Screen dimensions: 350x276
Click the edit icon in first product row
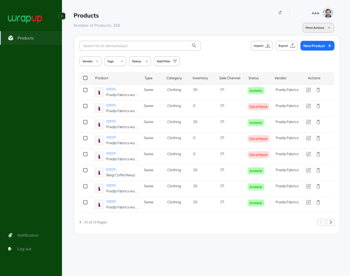309,90
